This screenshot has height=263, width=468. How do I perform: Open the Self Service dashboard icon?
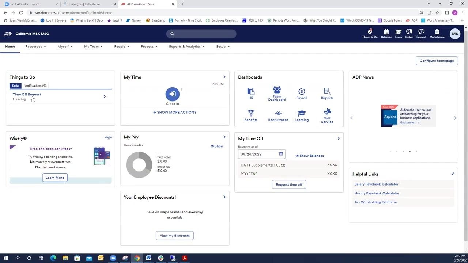pyautogui.click(x=327, y=115)
